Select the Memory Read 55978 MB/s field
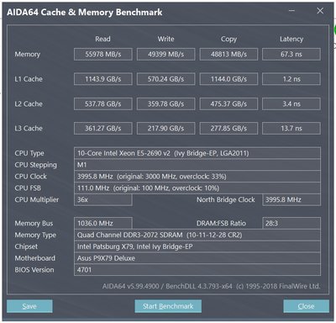Screen dimensions: 336x323 (103, 54)
